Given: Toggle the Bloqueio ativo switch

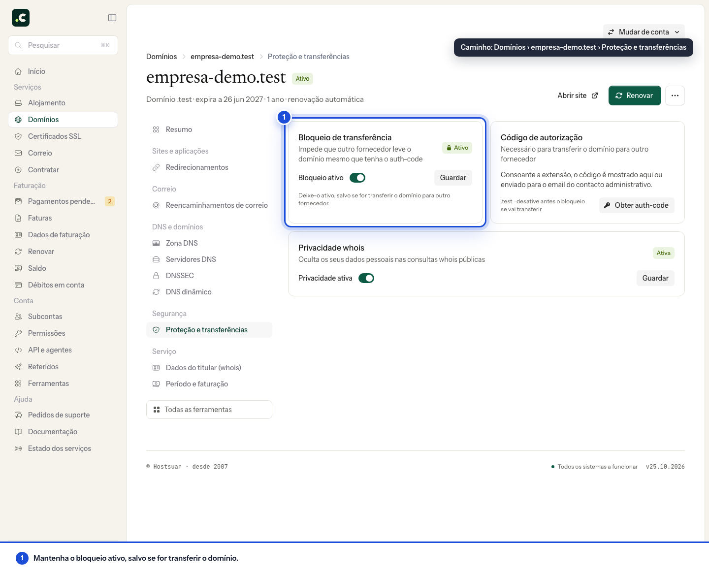Looking at the screenshot, I should click(357, 178).
